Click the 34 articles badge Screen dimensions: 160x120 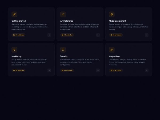[18, 35]
